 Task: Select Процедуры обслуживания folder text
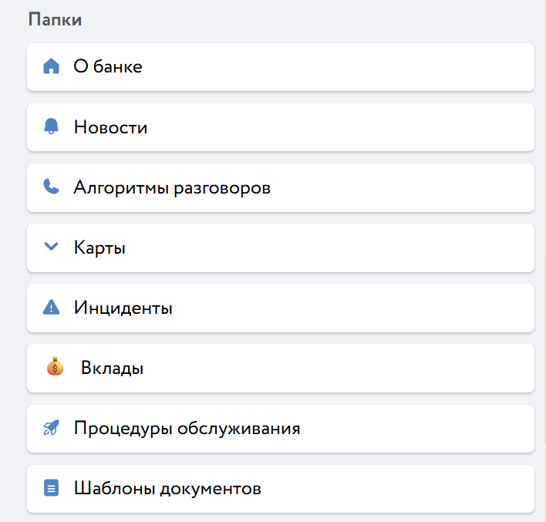(187, 428)
